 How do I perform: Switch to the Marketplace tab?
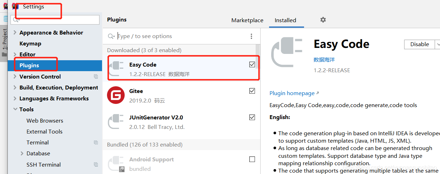[247, 20]
